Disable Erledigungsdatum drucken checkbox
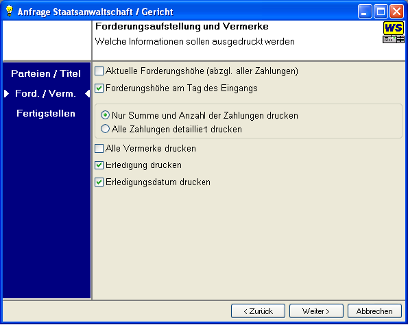This screenshot has width=408, height=325. click(99, 182)
